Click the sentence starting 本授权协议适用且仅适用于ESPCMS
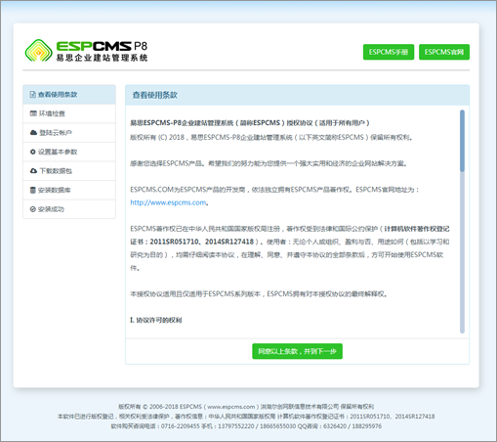The image size is (497, 442). point(259,294)
